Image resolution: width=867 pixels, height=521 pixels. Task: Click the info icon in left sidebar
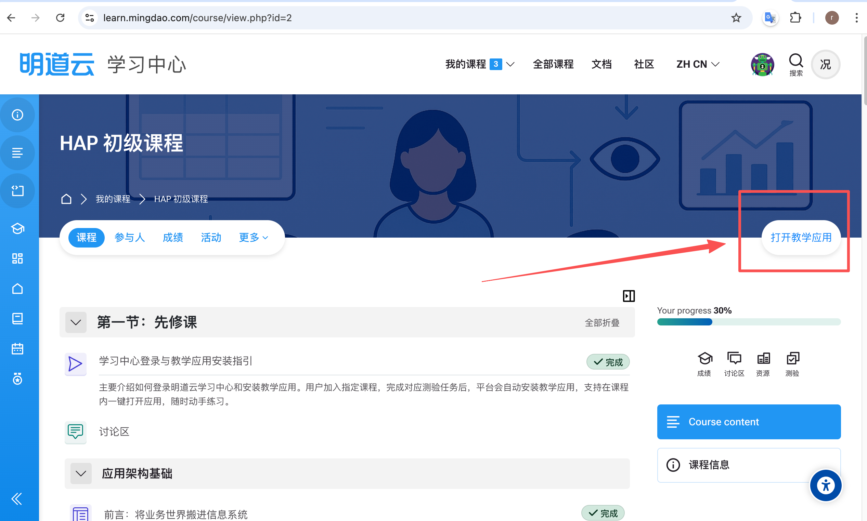click(17, 115)
